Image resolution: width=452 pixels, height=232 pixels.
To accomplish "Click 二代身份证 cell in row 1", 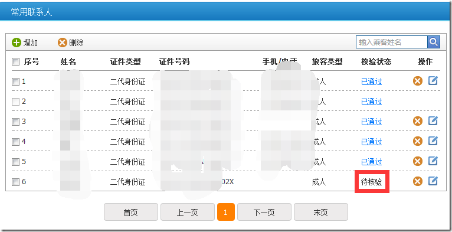I will coord(127,81).
